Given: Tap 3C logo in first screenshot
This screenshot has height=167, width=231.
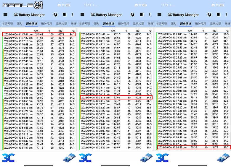Looking at the screenshot, I should 8,158.
